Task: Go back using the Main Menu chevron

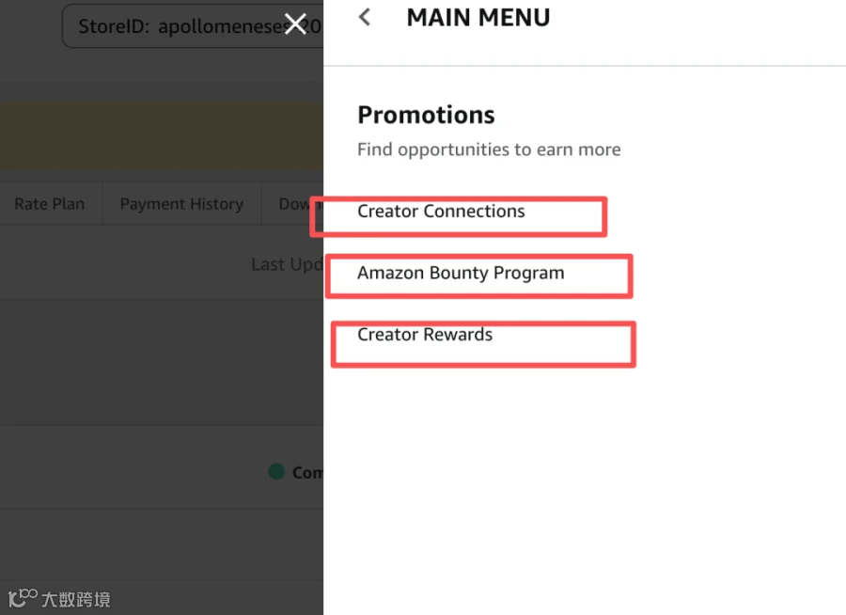Action: pos(365,17)
